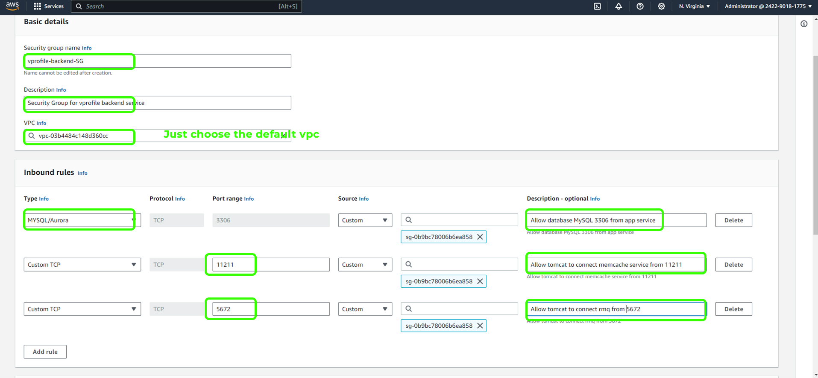Open Info link for Source column

coord(364,199)
